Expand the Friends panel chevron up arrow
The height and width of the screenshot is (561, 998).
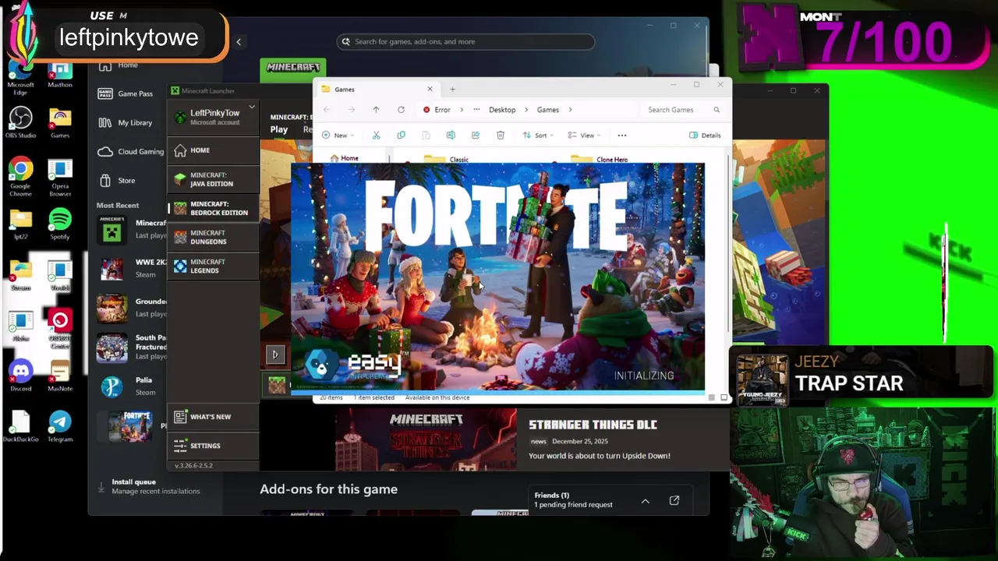(x=646, y=501)
